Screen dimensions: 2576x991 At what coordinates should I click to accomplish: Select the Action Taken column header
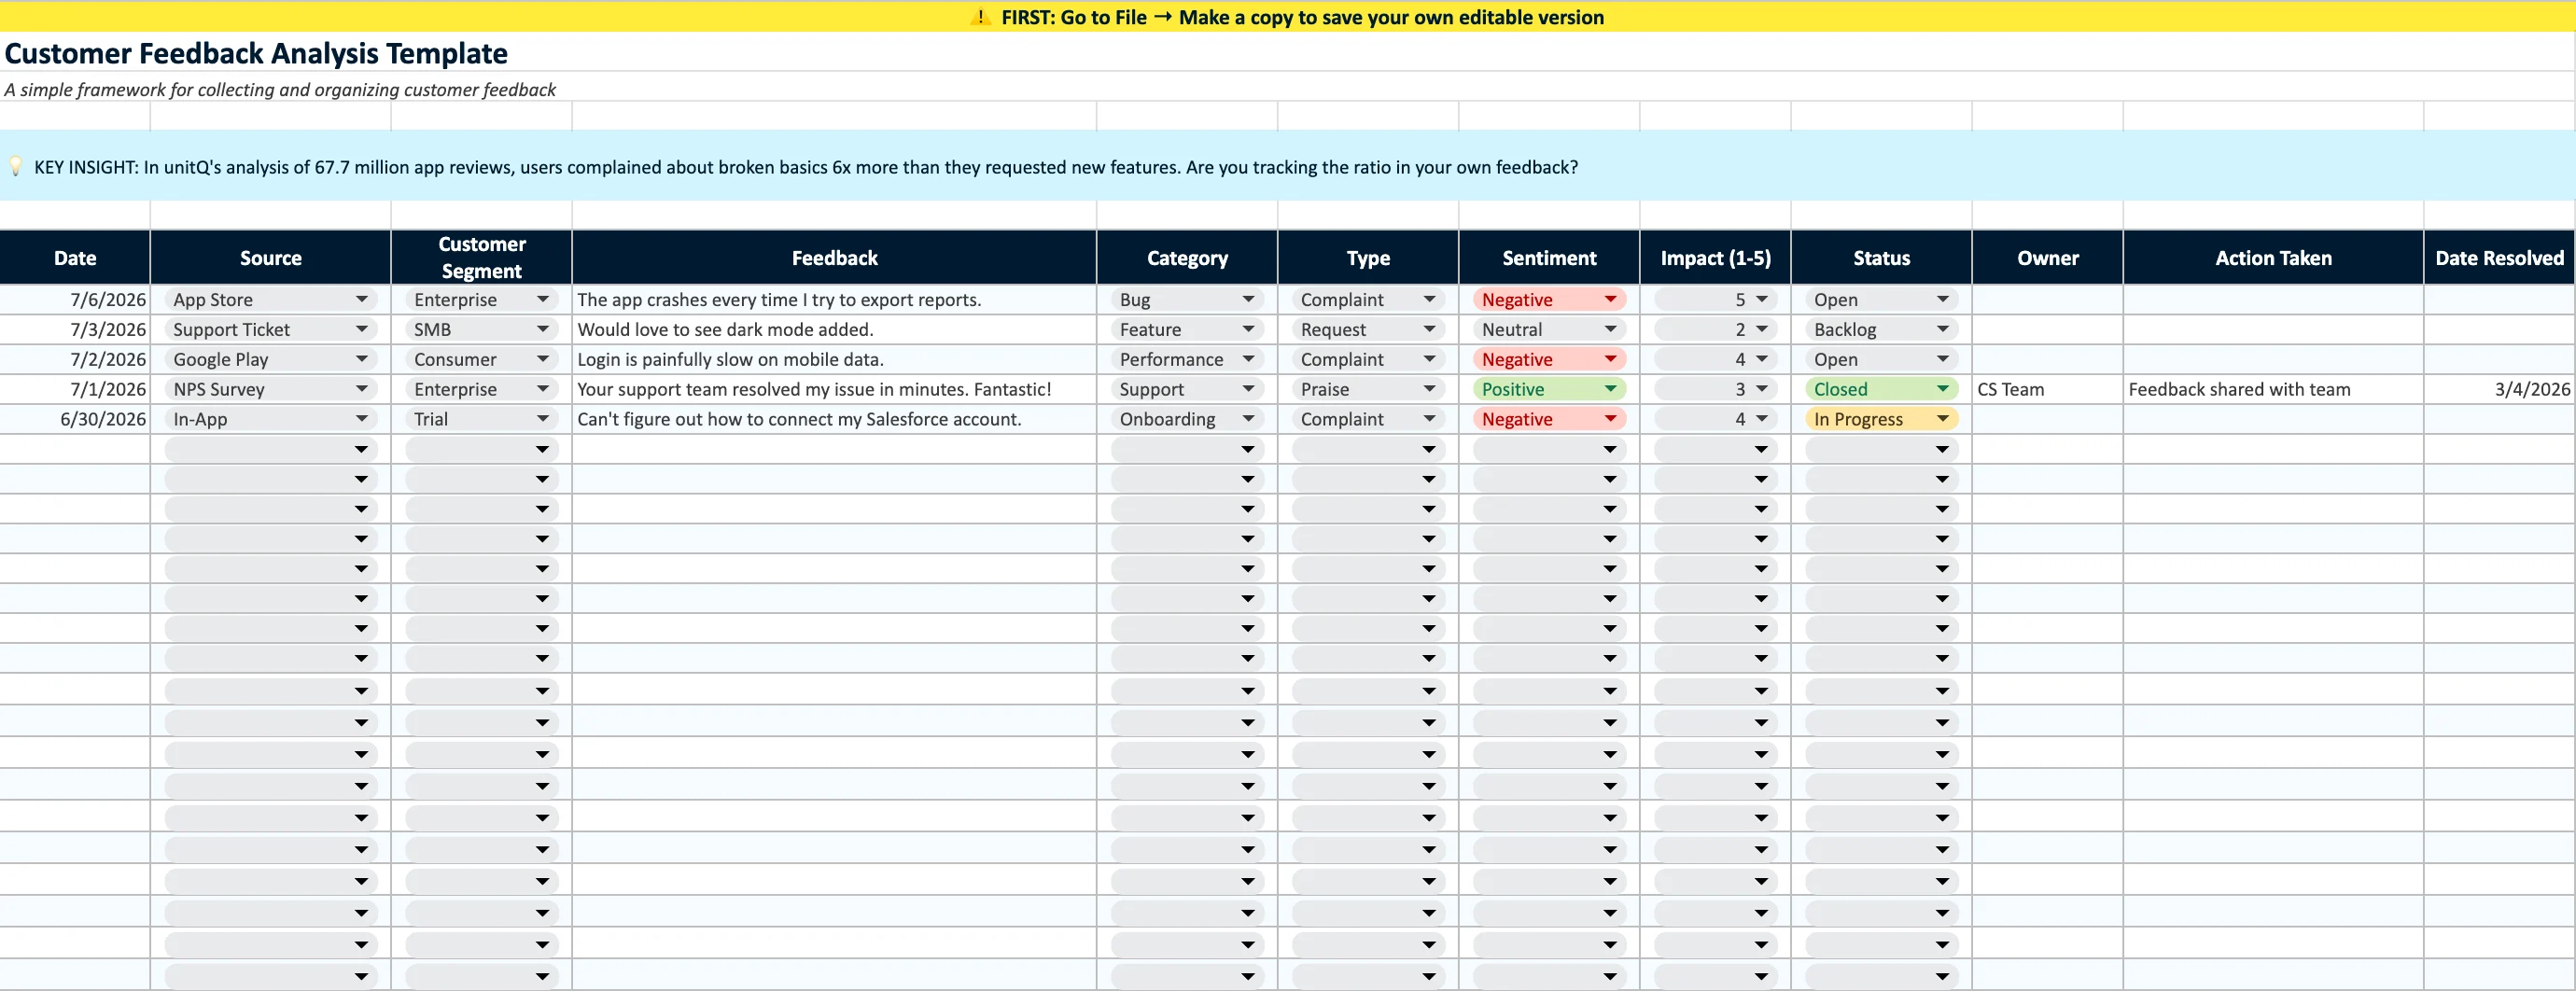pos(2273,258)
